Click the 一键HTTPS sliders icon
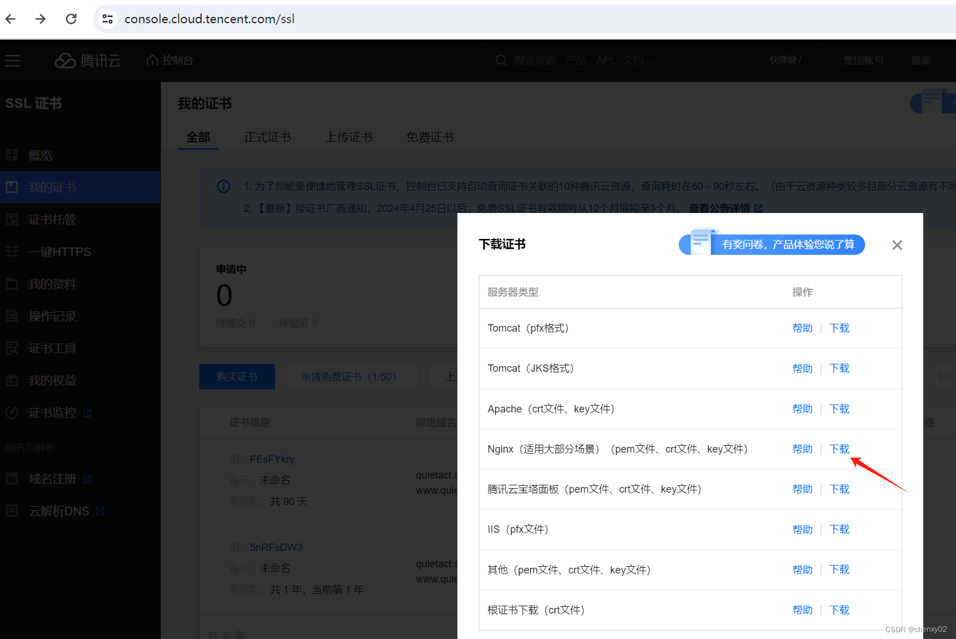956x639 pixels. [12, 251]
